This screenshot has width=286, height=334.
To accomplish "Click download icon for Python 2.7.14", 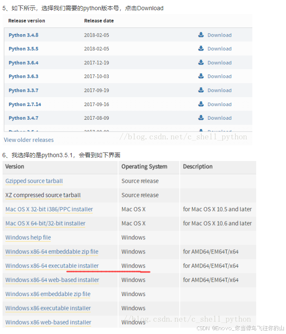I will coord(201,104).
